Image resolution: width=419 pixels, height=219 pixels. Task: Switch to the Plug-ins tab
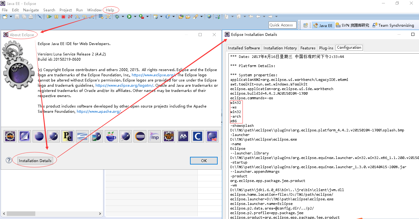pos(326,48)
